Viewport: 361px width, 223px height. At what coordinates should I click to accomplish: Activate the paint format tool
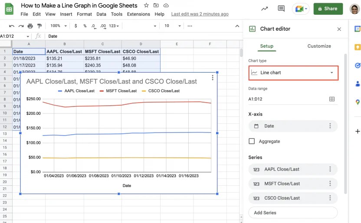[39, 26]
